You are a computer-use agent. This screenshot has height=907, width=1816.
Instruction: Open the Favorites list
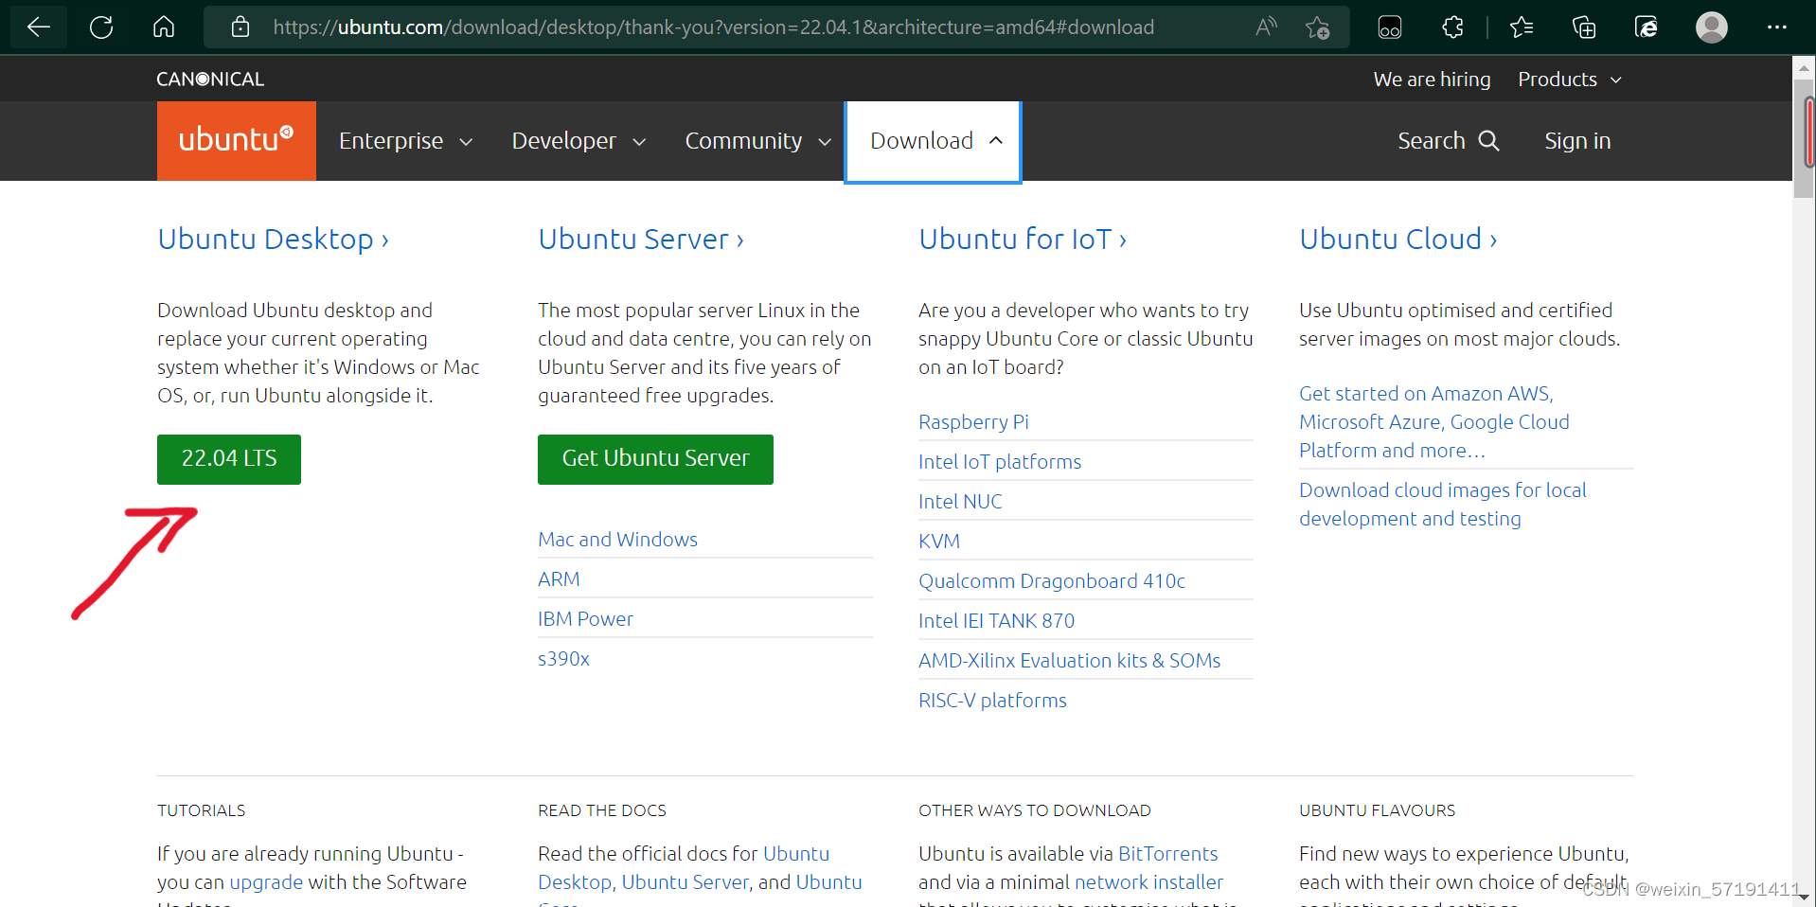point(1520,27)
